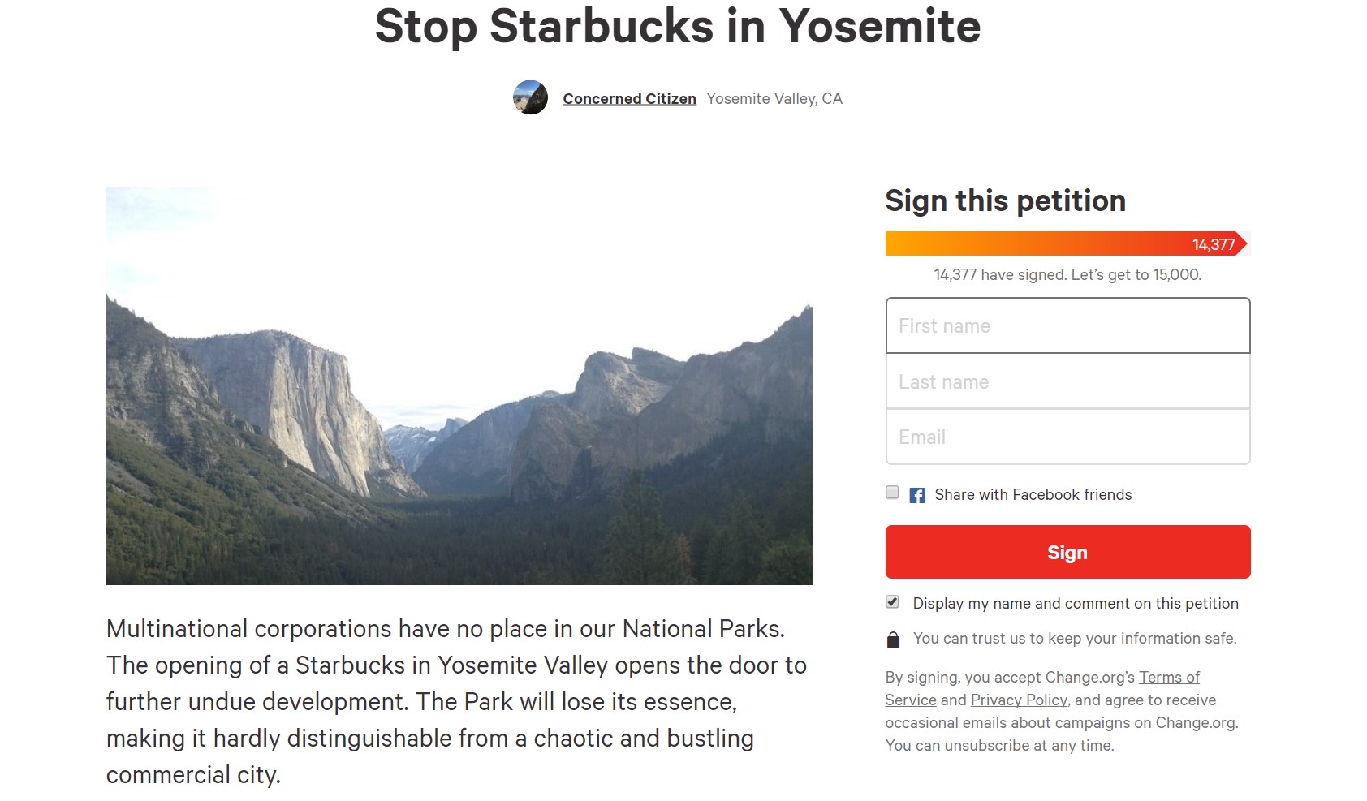Click the Facebook logo icon
1367x801 pixels.
click(917, 495)
